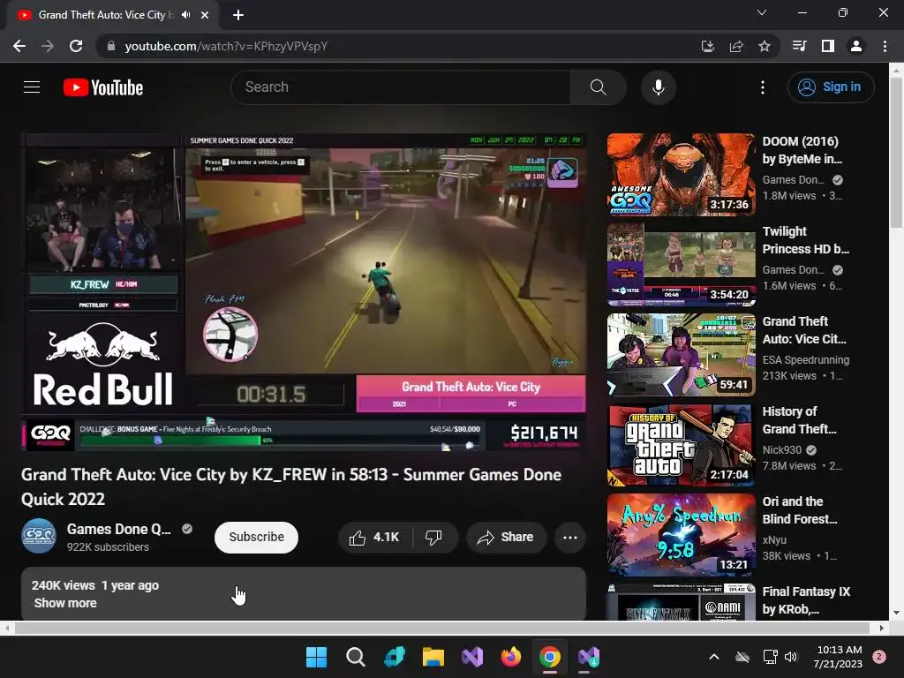Click the Share button

pos(506,538)
